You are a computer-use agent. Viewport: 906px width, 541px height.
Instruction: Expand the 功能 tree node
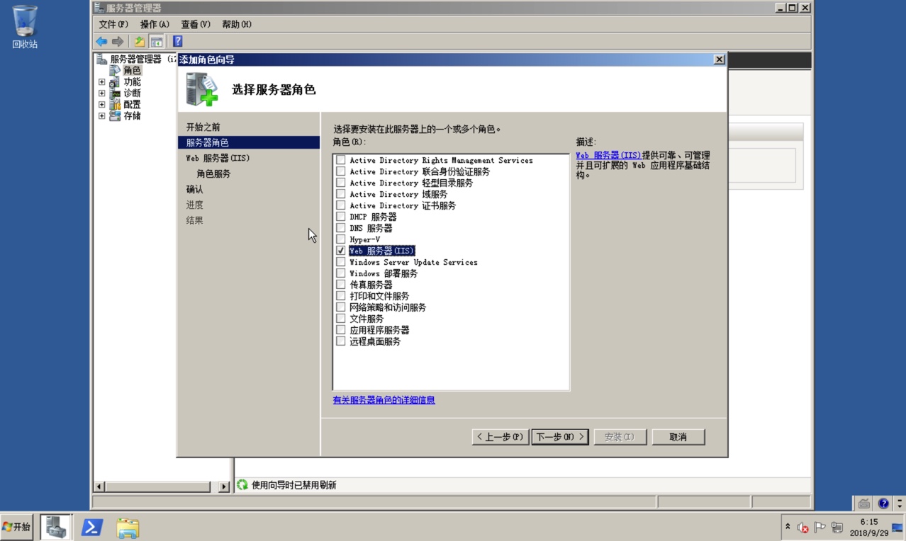click(101, 82)
